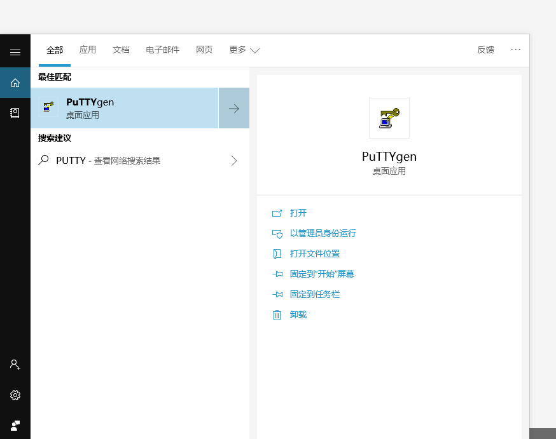Click 卸载 link

[x=298, y=314]
